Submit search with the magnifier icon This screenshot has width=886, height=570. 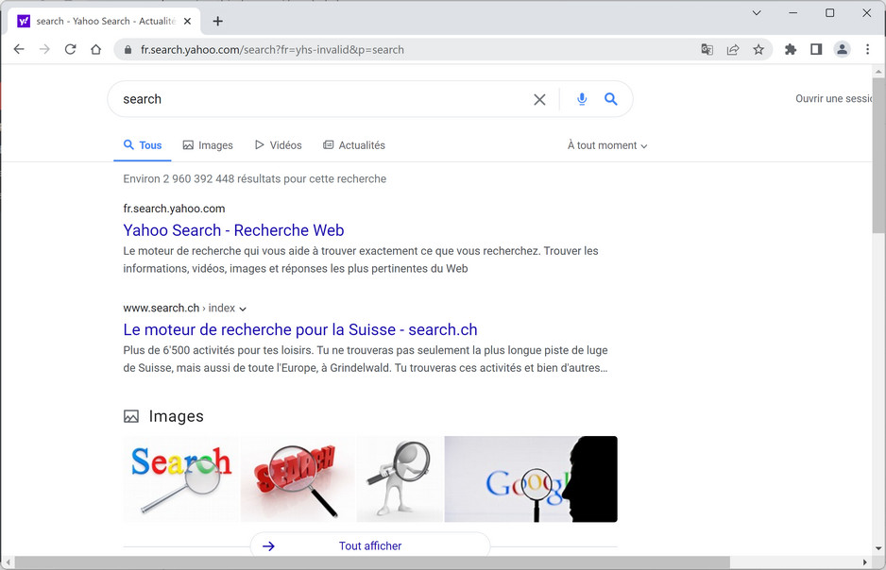[x=611, y=99]
